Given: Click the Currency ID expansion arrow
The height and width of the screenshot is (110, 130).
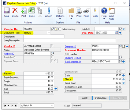Looking at the screenshot, I should 127,46.
